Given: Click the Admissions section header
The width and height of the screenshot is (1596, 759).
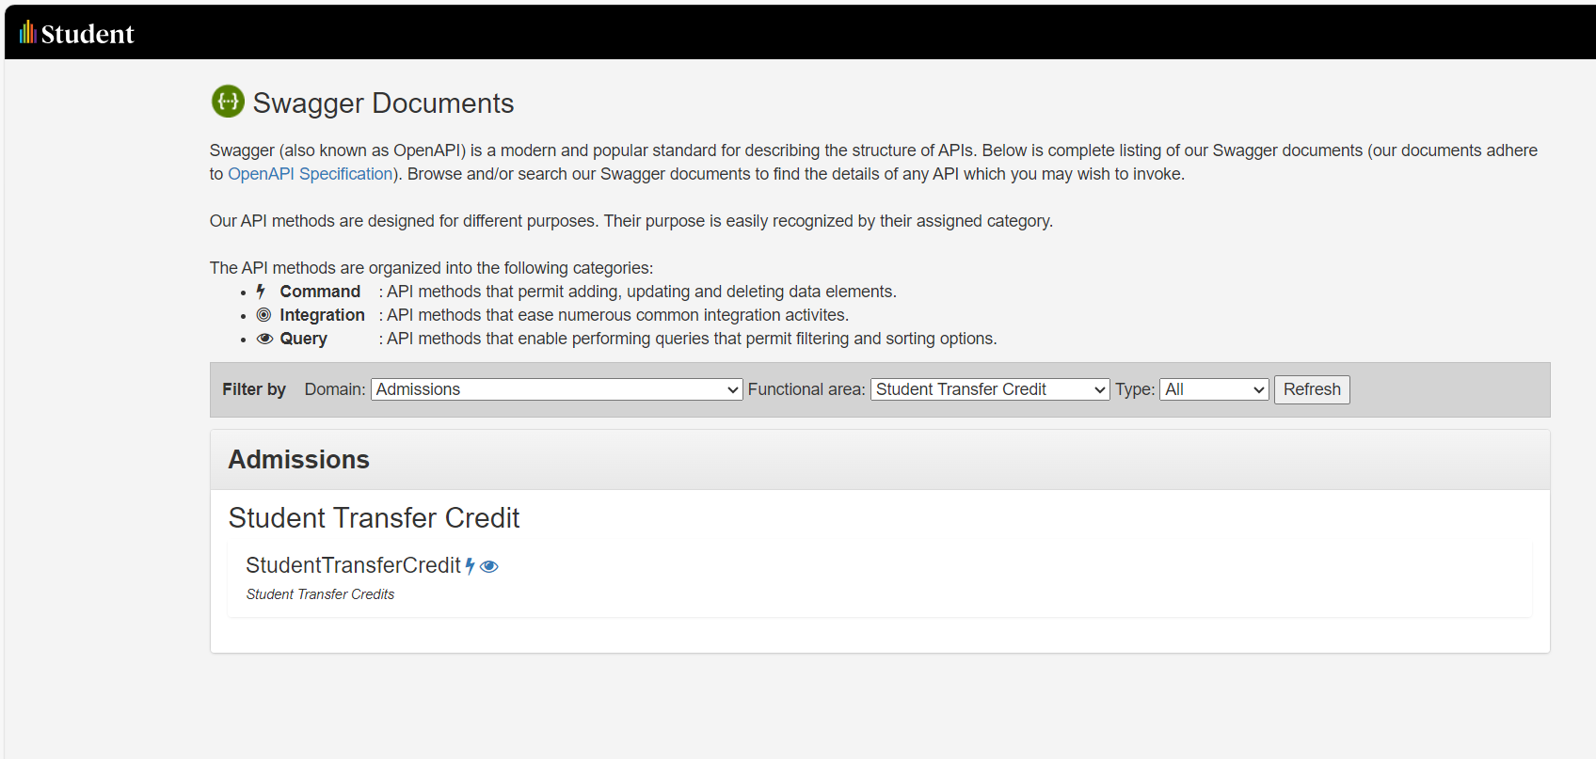Looking at the screenshot, I should [x=298, y=459].
